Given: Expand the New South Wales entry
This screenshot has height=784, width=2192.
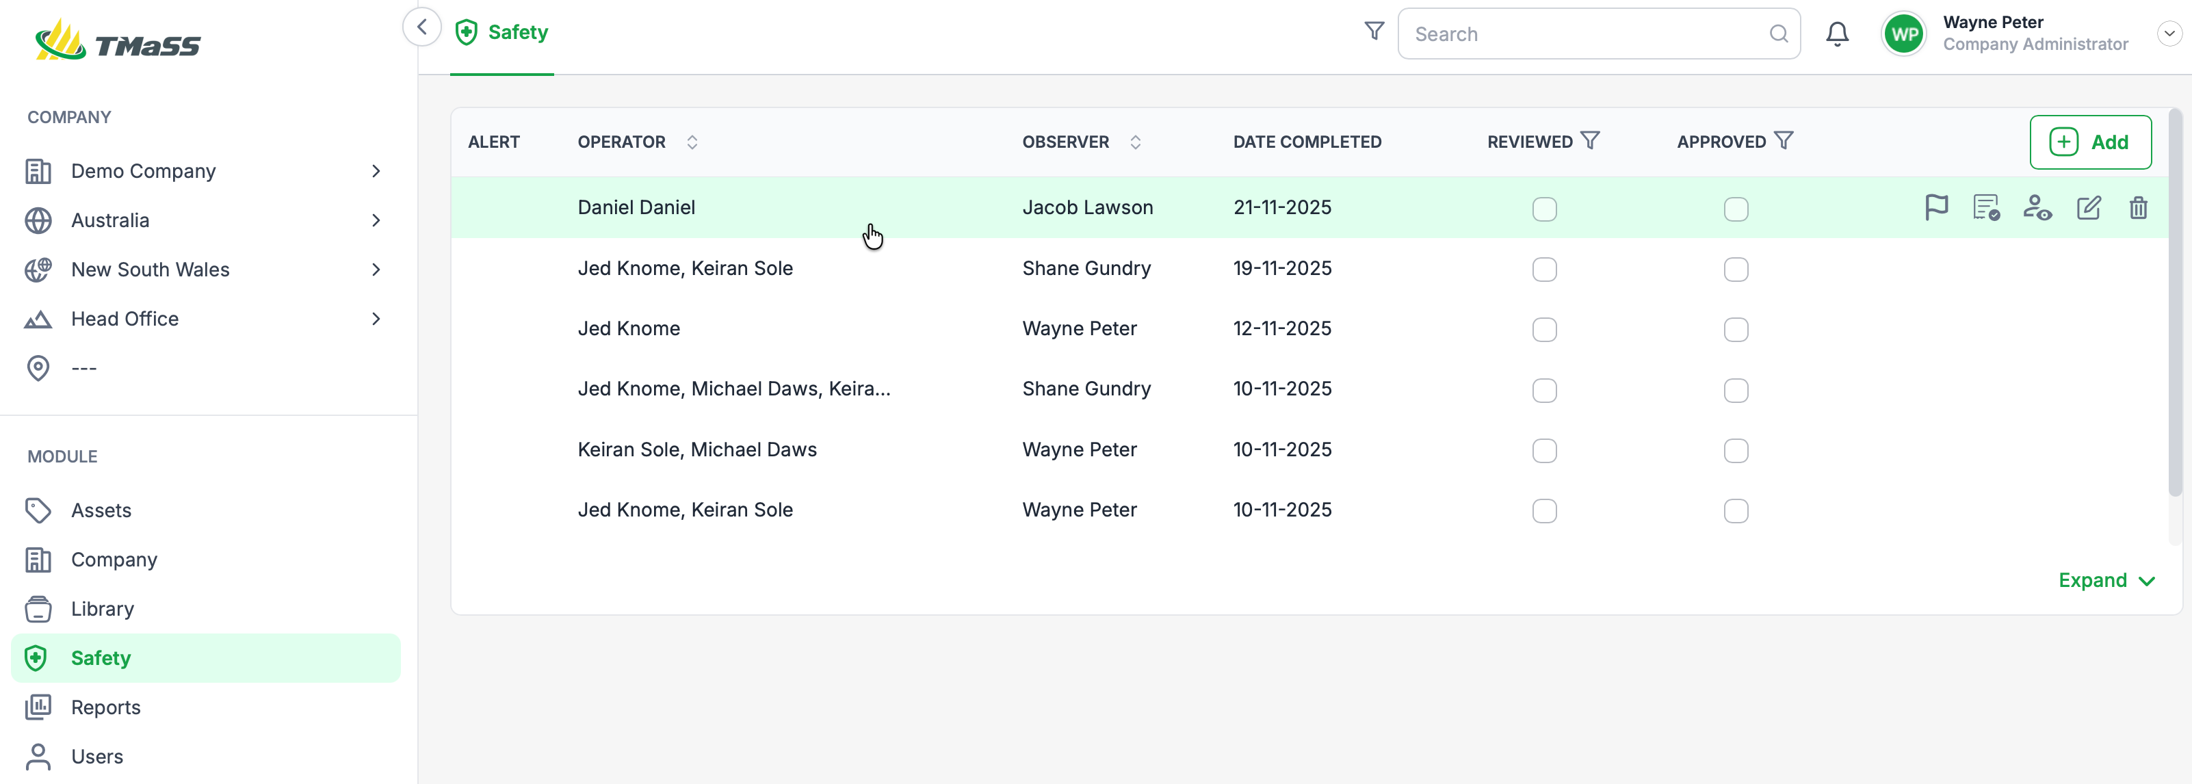Looking at the screenshot, I should [x=376, y=270].
